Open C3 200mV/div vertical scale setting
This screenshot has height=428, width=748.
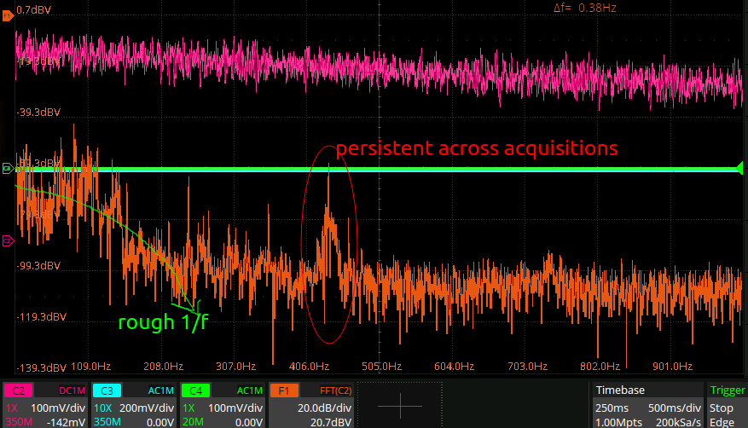tap(147, 408)
